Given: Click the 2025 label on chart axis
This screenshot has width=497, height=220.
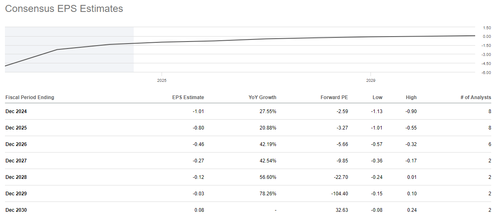Looking at the screenshot, I should point(162,81).
